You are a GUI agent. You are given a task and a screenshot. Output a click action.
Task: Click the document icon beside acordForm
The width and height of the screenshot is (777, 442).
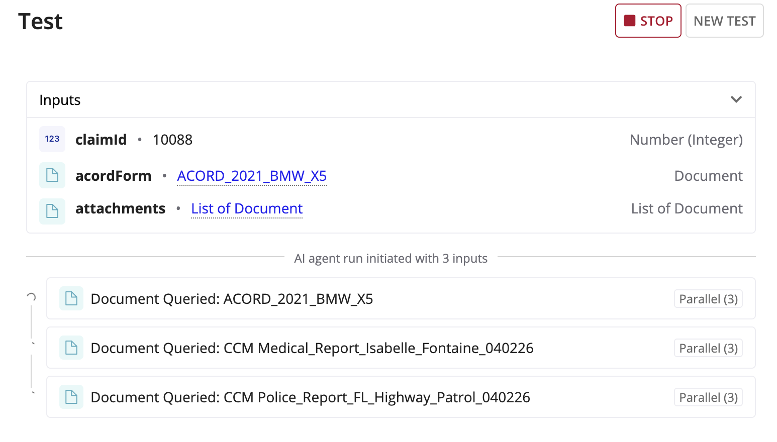coord(52,175)
